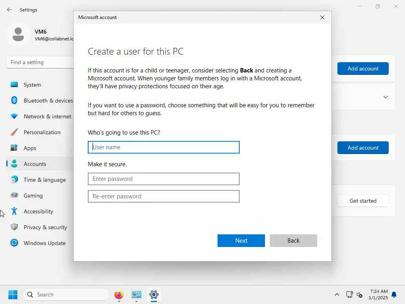Click the Accessibility figure icon

14,211
